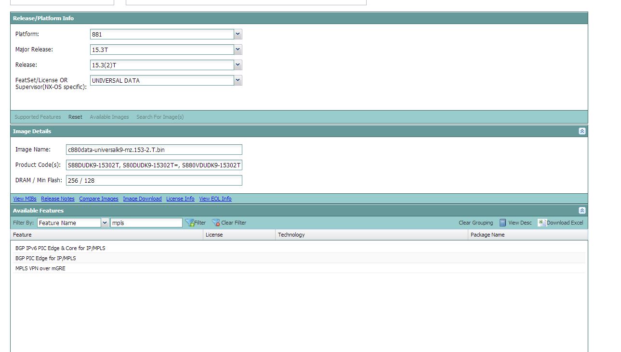Image resolution: width=621 pixels, height=352 pixels.
Task: Sort by the Package Name column header
Action: [x=528, y=235]
